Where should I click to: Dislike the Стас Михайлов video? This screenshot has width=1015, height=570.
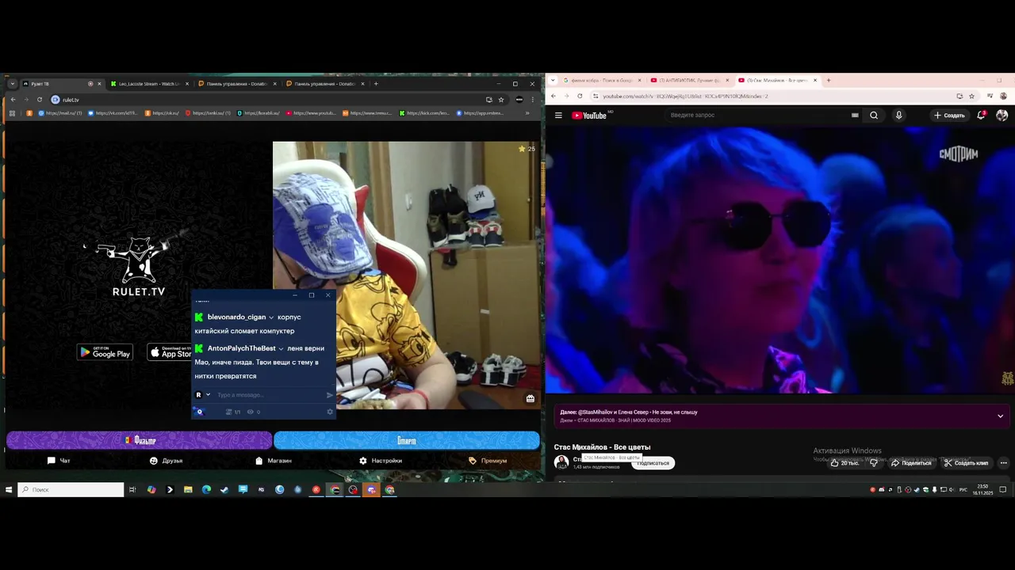tap(875, 463)
